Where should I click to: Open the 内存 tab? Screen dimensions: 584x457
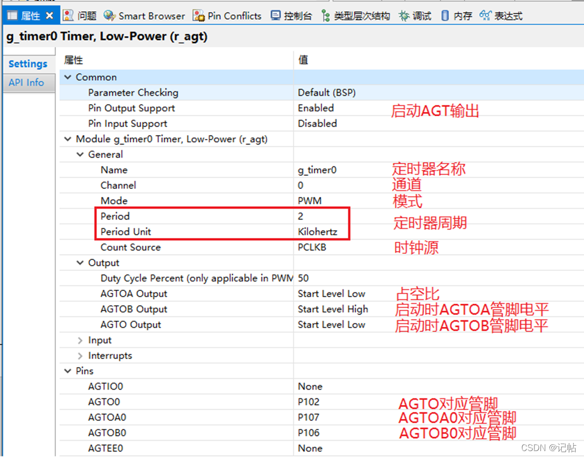463,16
